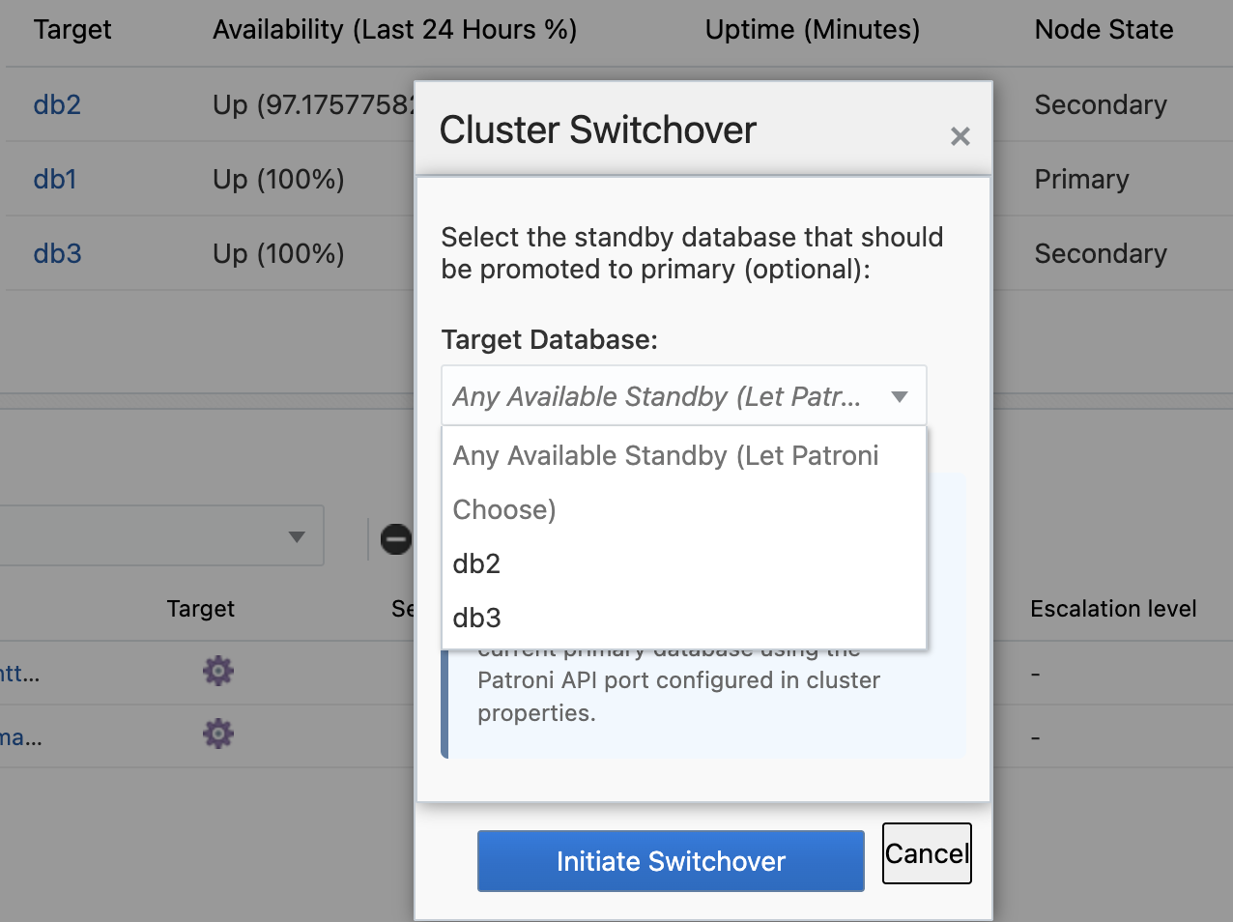
Task: Cancel the switchover dialog
Action: [926, 853]
